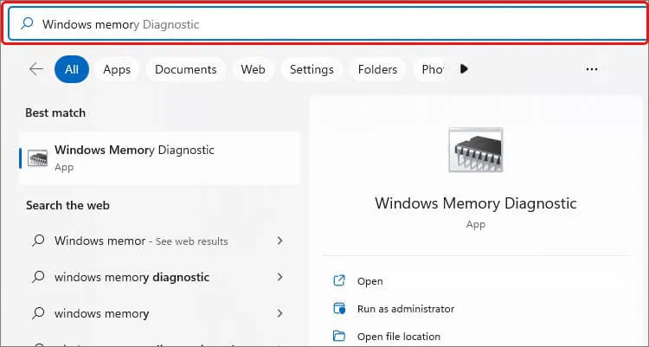Image resolution: width=649 pixels, height=347 pixels.
Task: Click magnifier icon beside 'Windows memor' suggestion
Action: click(x=38, y=241)
